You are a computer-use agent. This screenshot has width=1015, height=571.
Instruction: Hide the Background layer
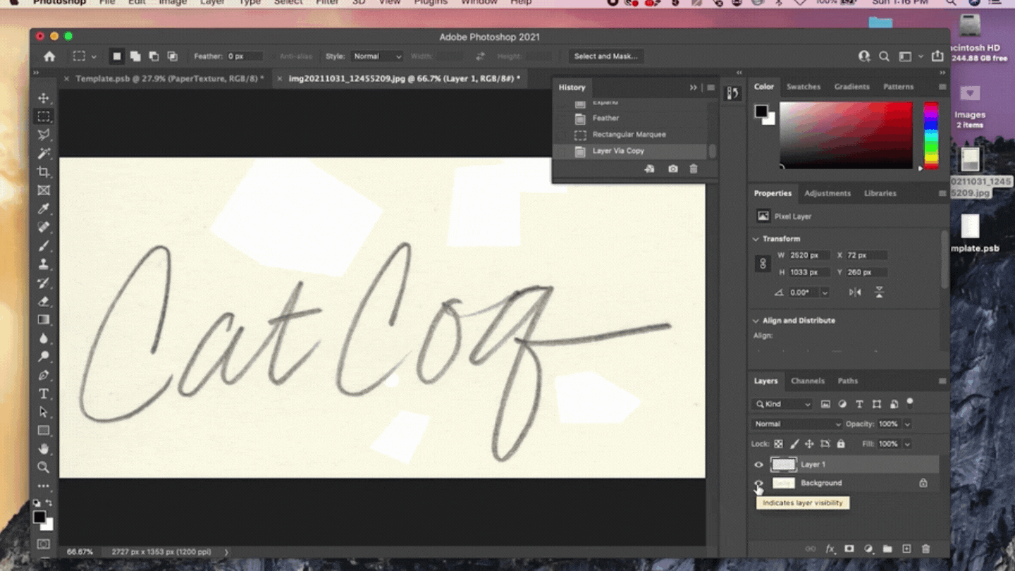point(758,483)
